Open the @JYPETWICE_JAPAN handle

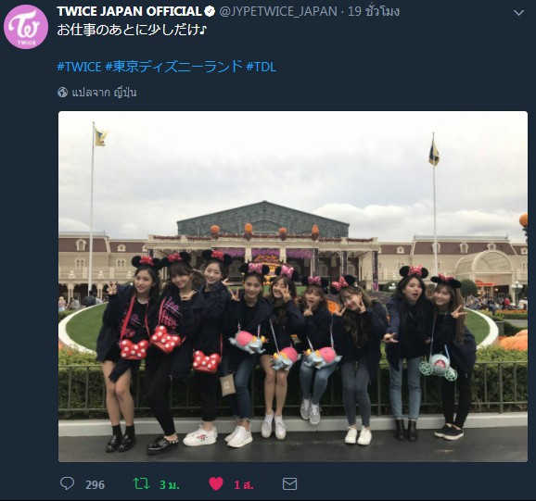pos(278,12)
